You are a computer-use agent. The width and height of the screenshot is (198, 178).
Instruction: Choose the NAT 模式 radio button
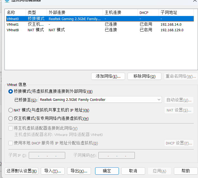(11, 110)
